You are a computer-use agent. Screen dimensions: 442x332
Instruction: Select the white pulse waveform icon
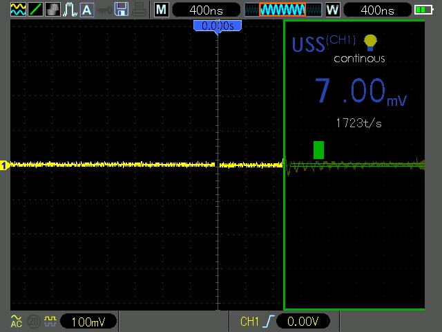(x=70, y=9)
